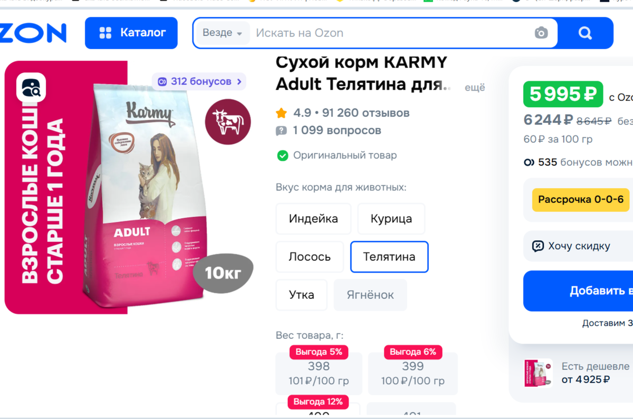633x419 pixels.
Task: Expand the title with ещё
Action: tap(475, 87)
